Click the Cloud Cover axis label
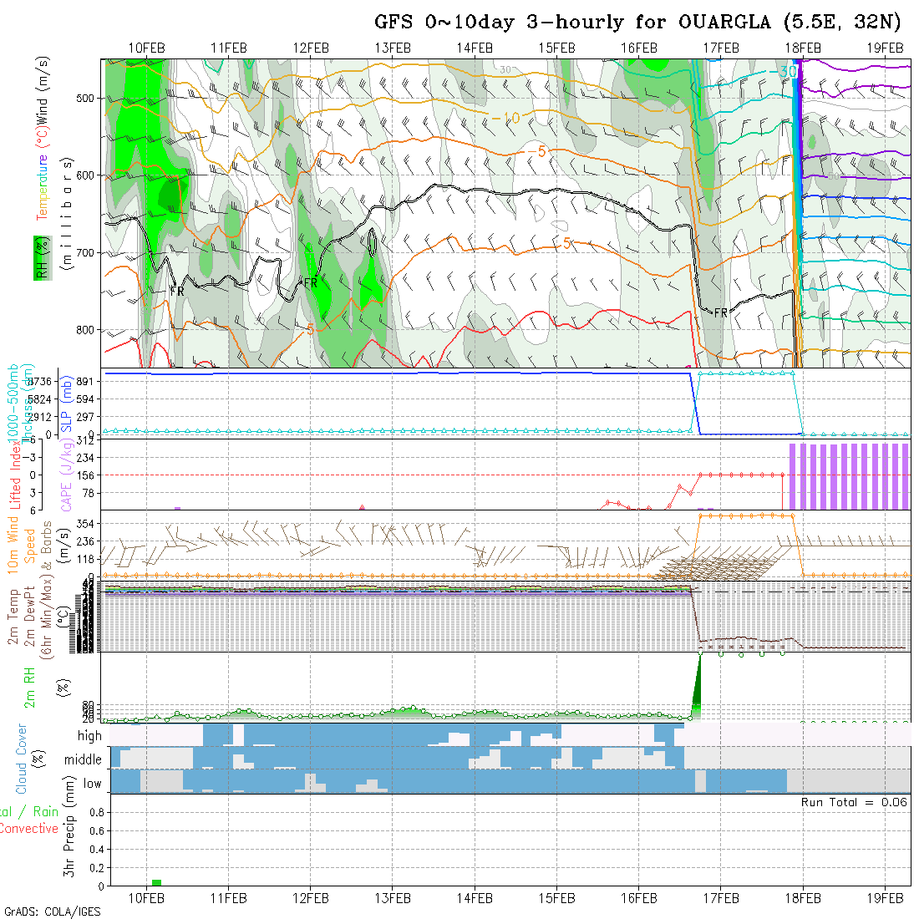This screenshot has height=919, width=919. 21,759
